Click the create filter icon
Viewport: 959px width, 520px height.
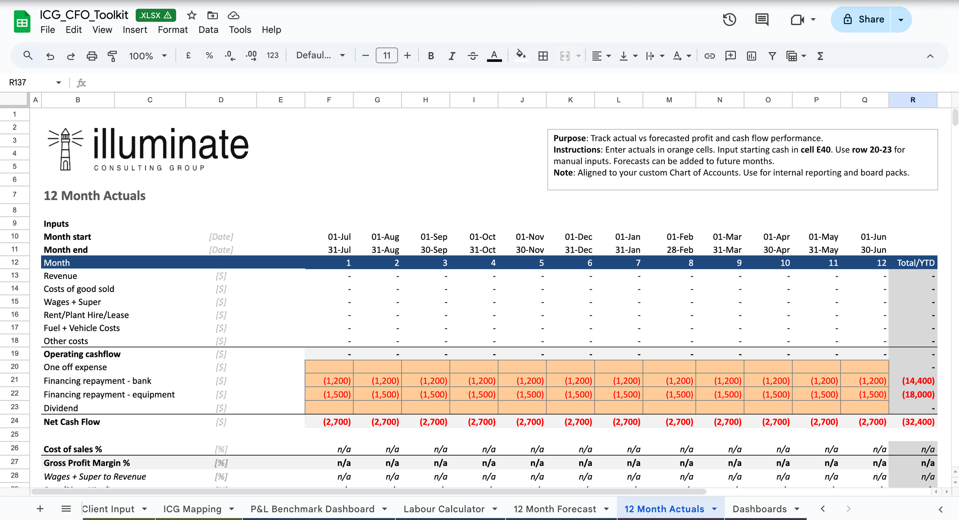click(772, 56)
